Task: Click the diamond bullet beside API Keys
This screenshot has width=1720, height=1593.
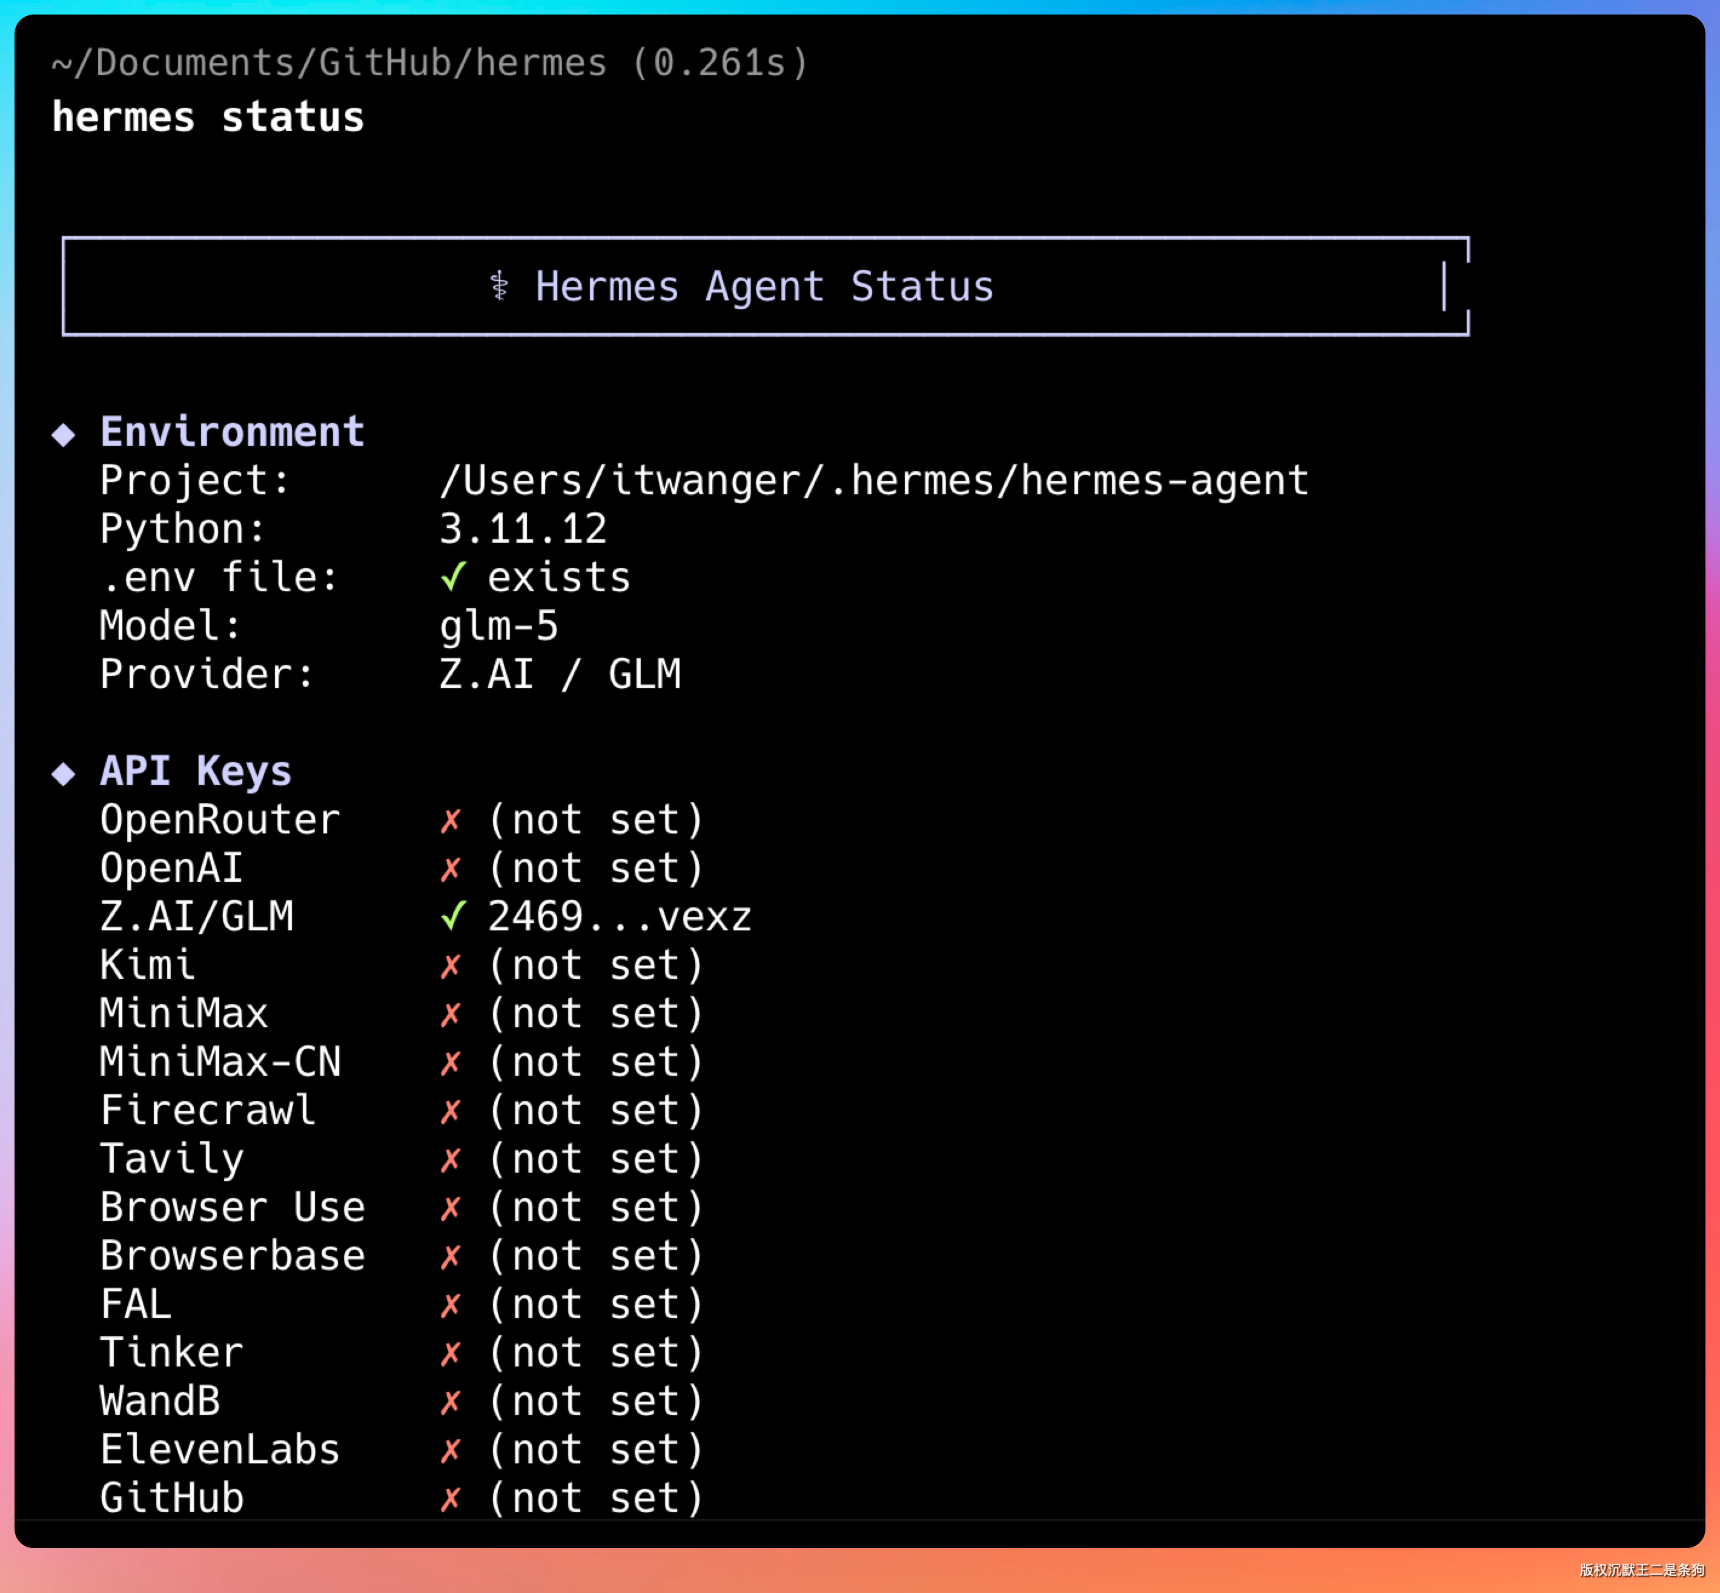Action: coord(63,773)
